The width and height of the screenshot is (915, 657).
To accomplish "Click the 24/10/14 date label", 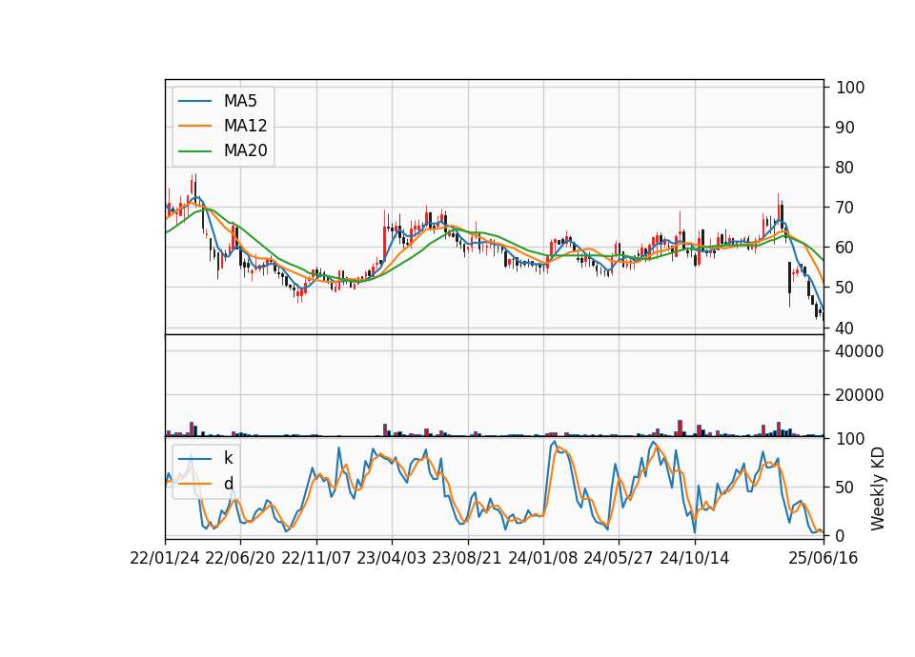I will [695, 558].
